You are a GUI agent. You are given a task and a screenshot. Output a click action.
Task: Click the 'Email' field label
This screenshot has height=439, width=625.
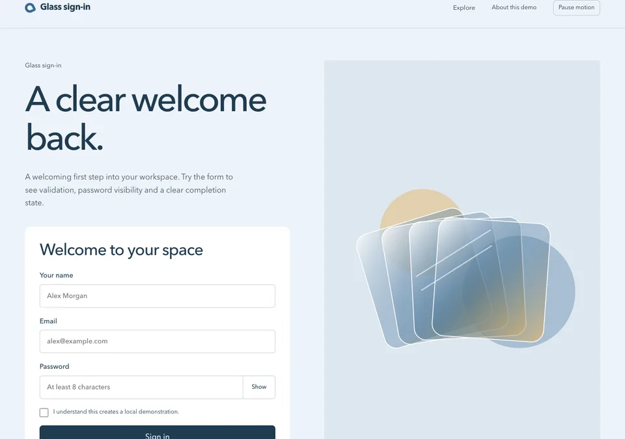[x=48, y=321]
